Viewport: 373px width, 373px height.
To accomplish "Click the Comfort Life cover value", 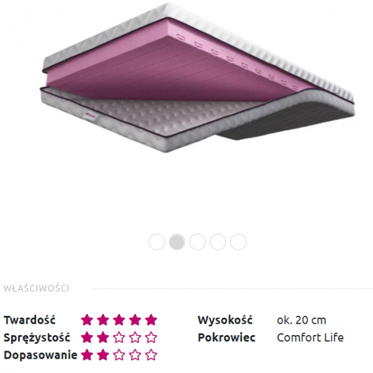I will pyautogui.click(x=310, y=338).
